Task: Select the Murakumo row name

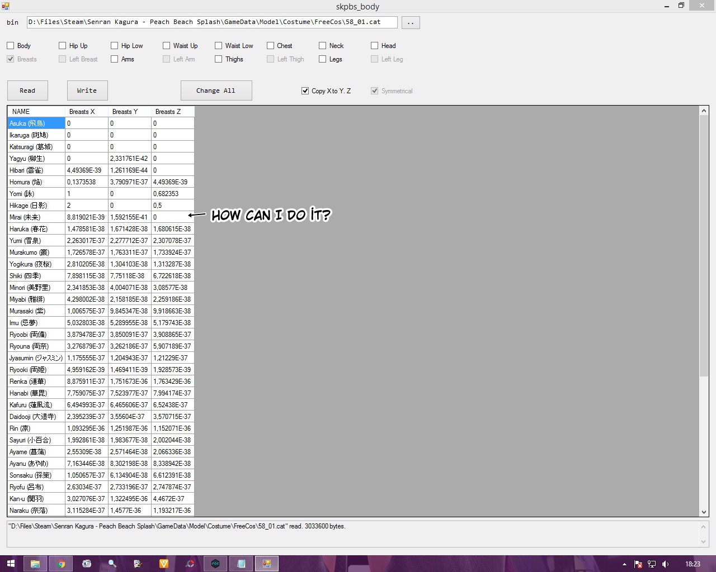Action: pyautogui.click(x=36, y=252)
